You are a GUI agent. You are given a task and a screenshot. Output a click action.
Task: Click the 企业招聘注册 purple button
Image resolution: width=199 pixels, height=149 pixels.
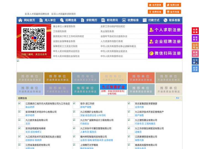coord(165,41)
